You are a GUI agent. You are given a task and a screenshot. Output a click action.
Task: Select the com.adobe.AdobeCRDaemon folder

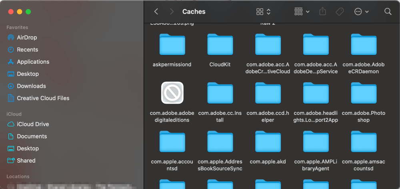pyautogui.click(x=364, y=45)
